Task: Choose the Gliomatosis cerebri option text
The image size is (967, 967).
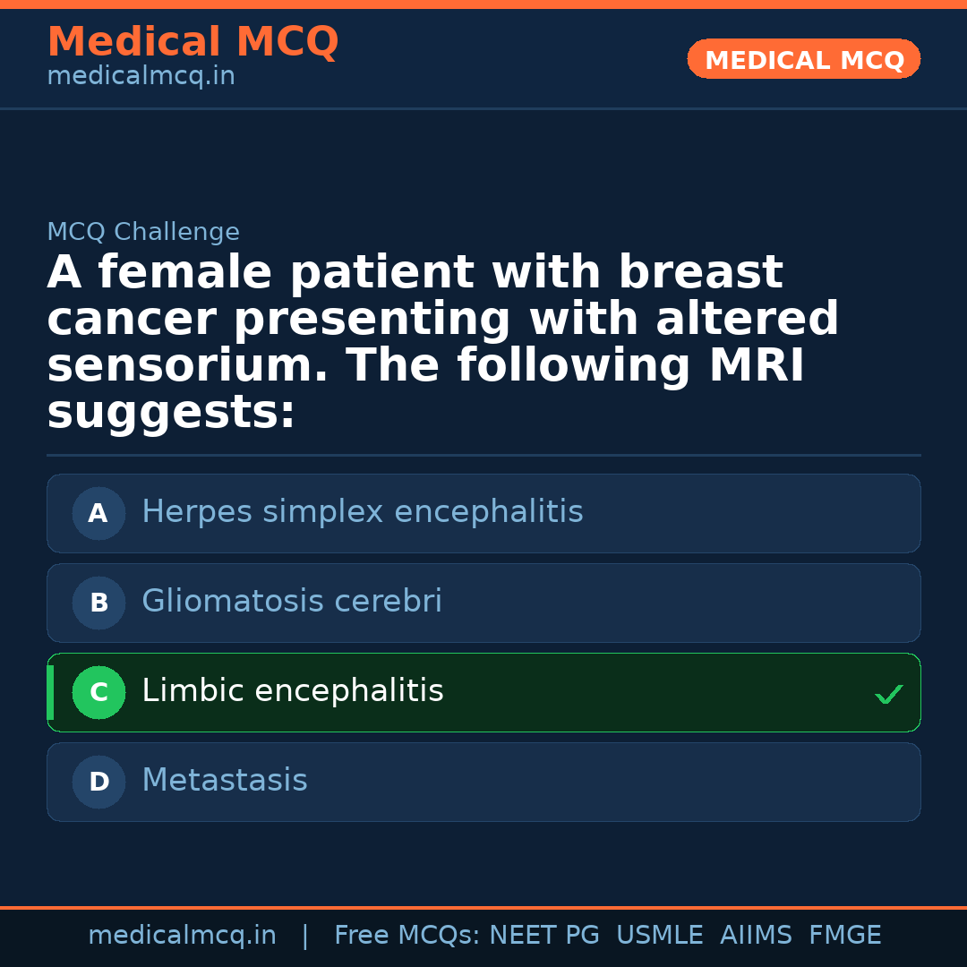Action: pos(291,602)
